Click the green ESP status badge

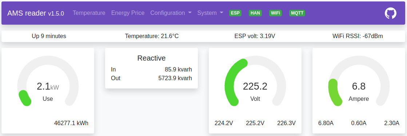[x=235, y=13]
